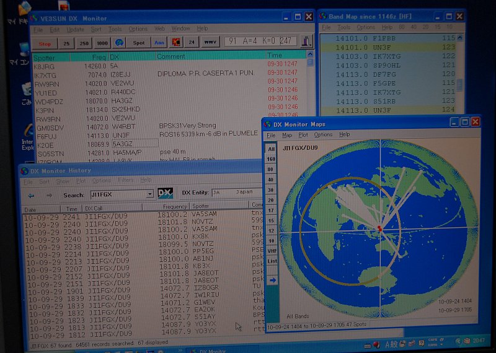Screen dimensions: 496x353
Task: Click the Spotter column header in History window
Action: coord(218,206)
